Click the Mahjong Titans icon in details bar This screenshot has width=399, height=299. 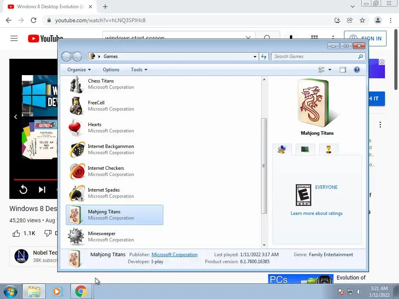[x=75, y=259]
